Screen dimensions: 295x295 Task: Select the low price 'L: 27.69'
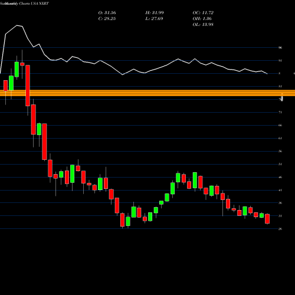coord(154,18)
